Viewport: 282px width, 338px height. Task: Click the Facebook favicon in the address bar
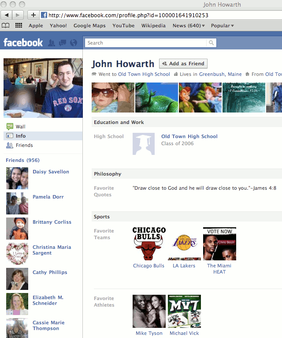[44, 15]
